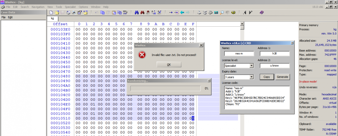Screen dimensions: 338x136
Task: Click the Open Folder toolbar icon
Action: pos(85,13)
